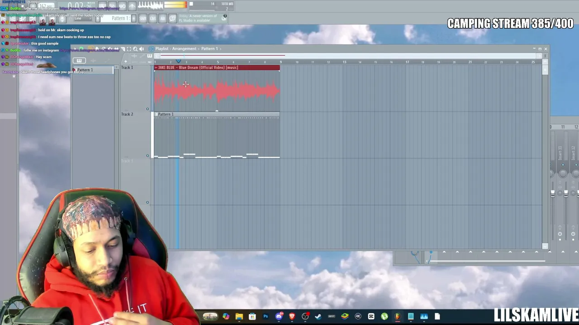
Task: Toggle the Alt modifier button
Action: pyautogui.click(x=162, y=19)
